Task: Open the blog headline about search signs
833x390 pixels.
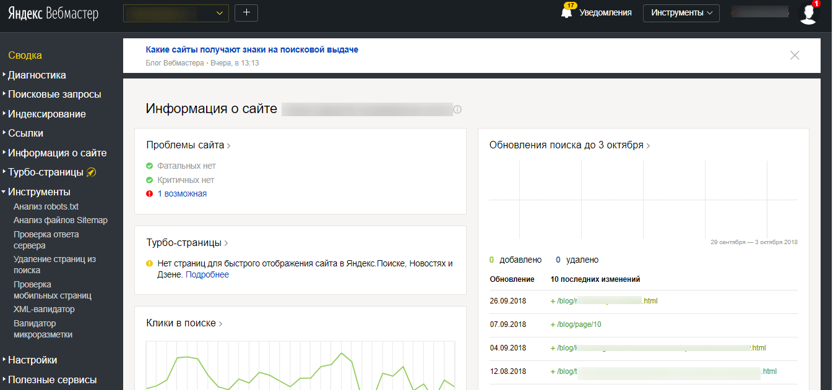Action: pyautogui.click(x=252, y=49)
